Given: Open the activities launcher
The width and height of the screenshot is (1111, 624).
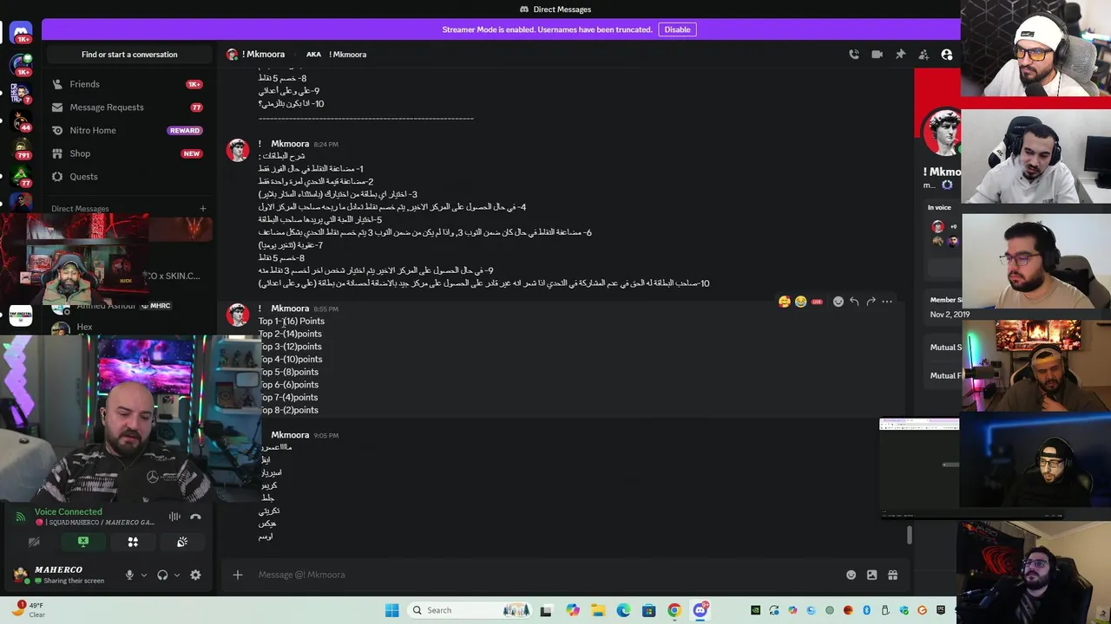Looking at the screenshot, I should point(133,542).
